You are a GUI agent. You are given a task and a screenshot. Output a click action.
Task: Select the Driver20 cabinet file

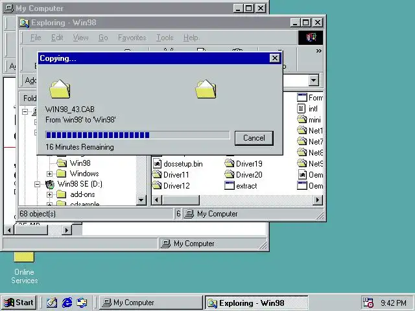tap(244, 175)
